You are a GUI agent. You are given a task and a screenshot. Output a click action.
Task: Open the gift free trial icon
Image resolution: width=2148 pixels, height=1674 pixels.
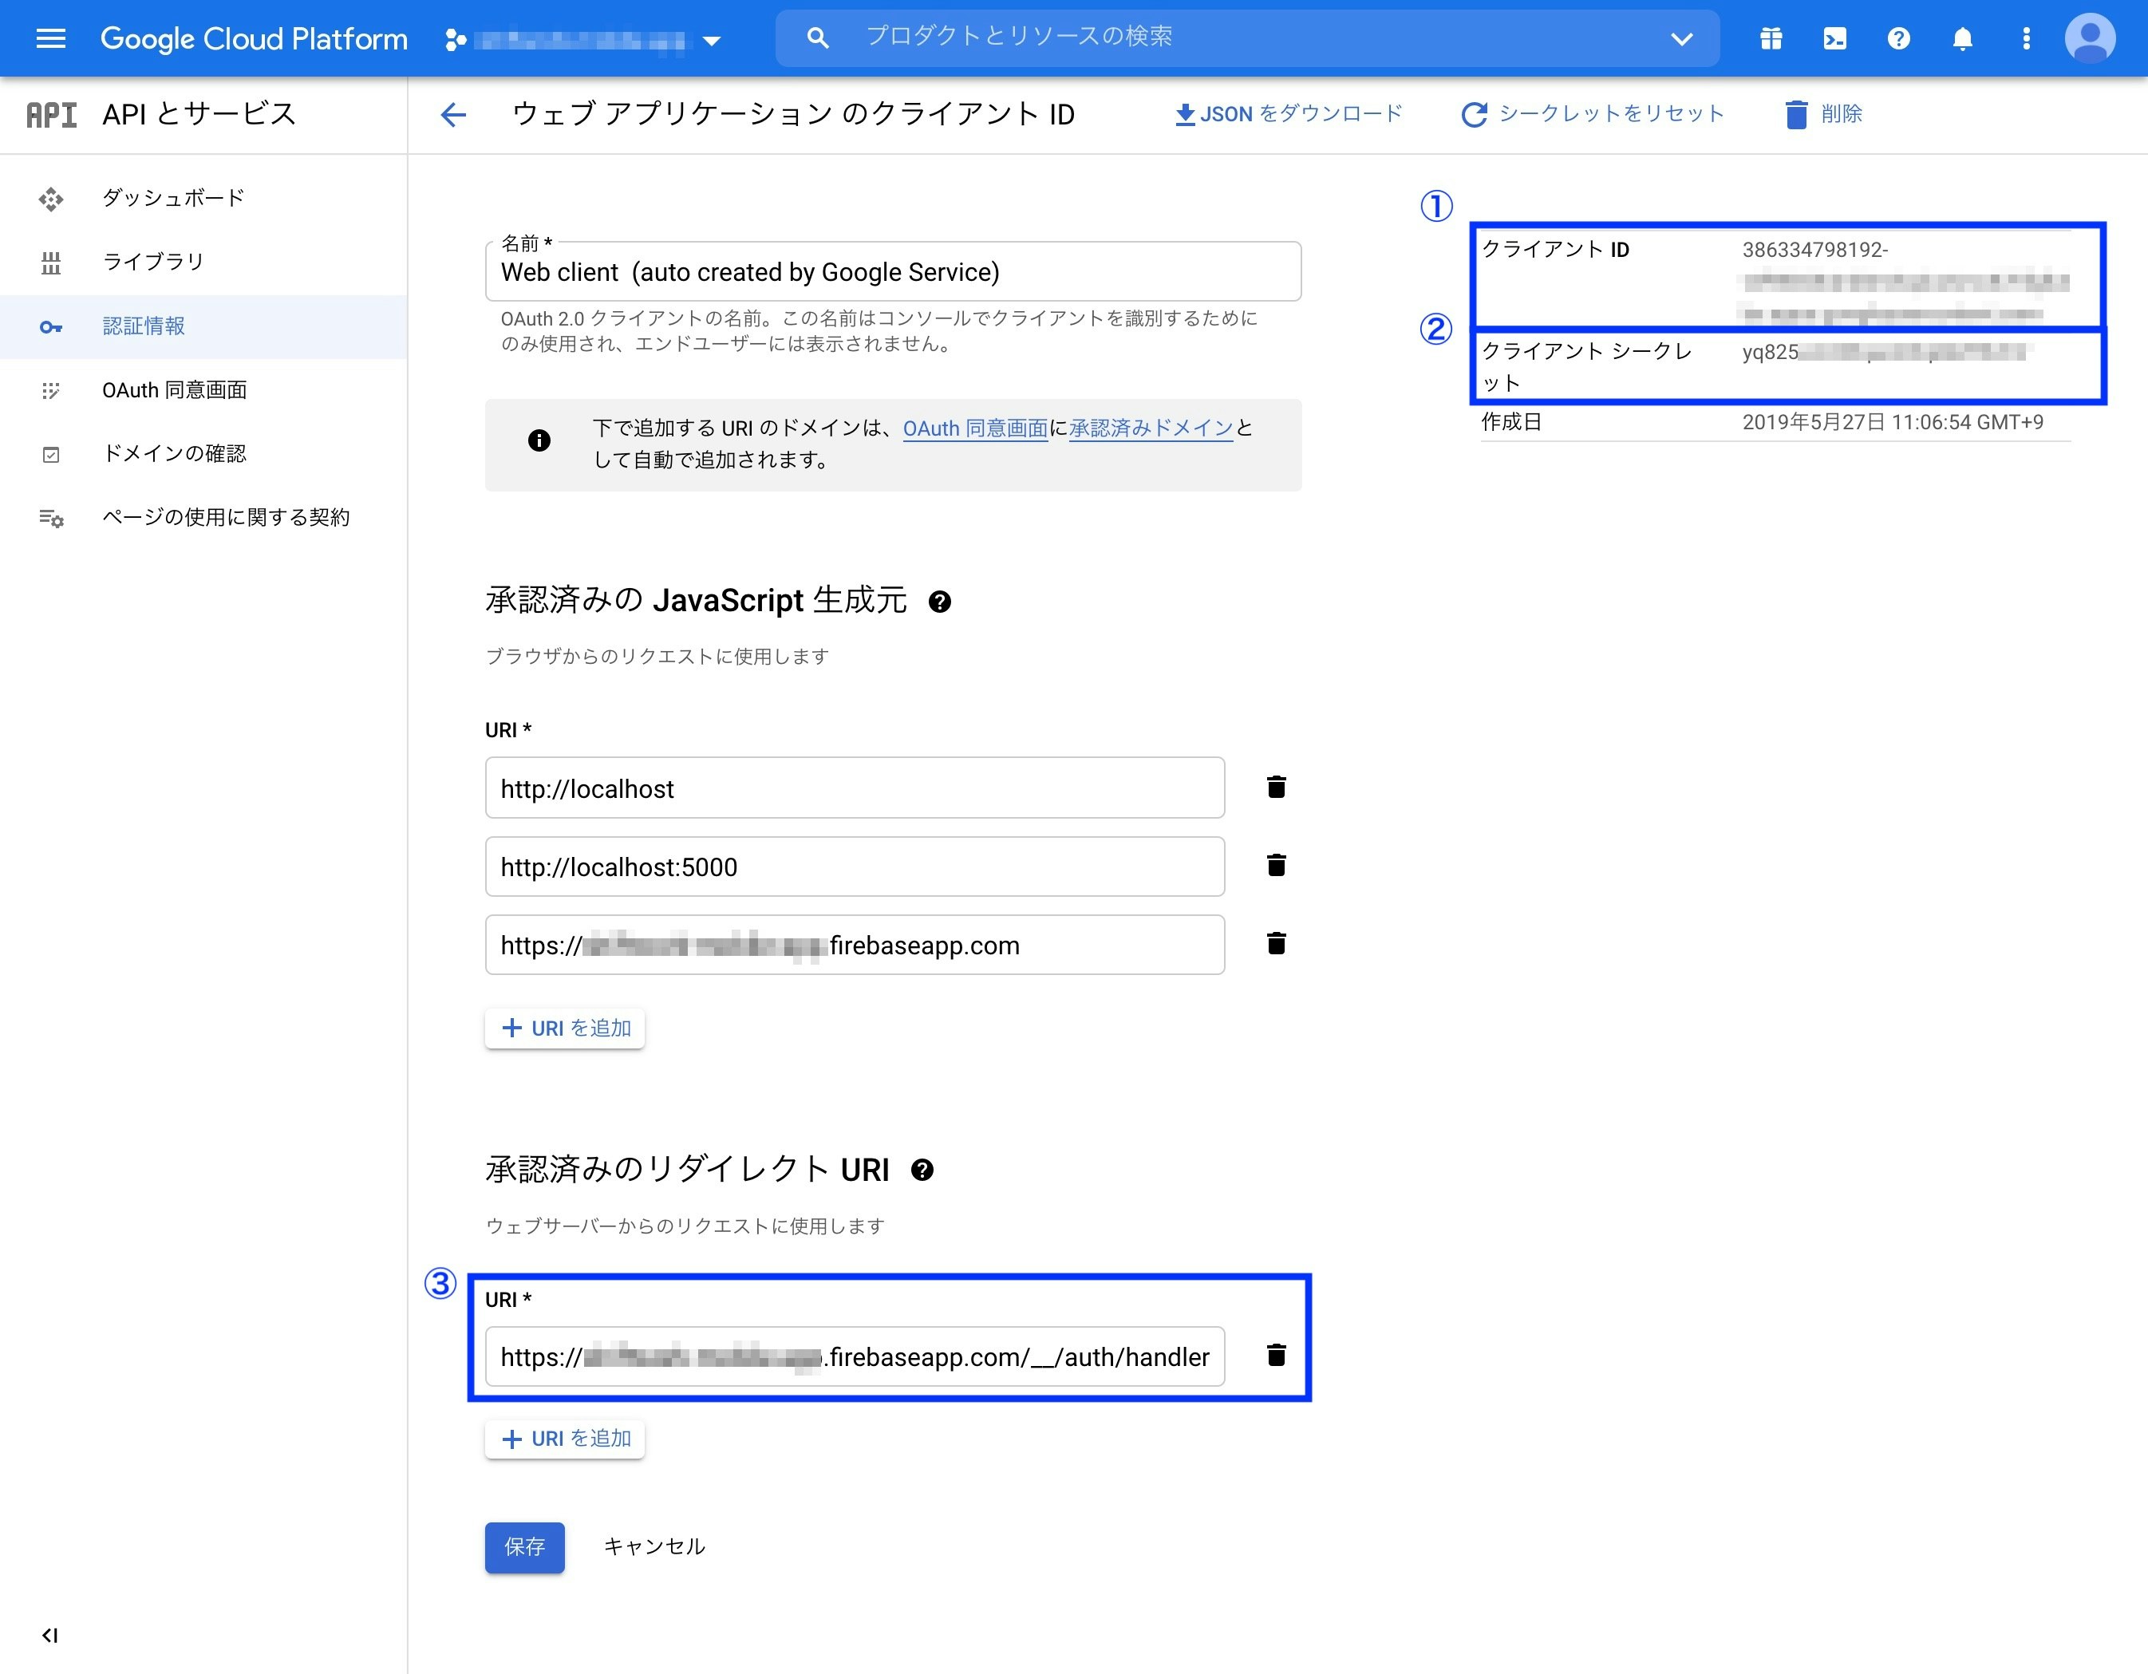click(1771, 38)
